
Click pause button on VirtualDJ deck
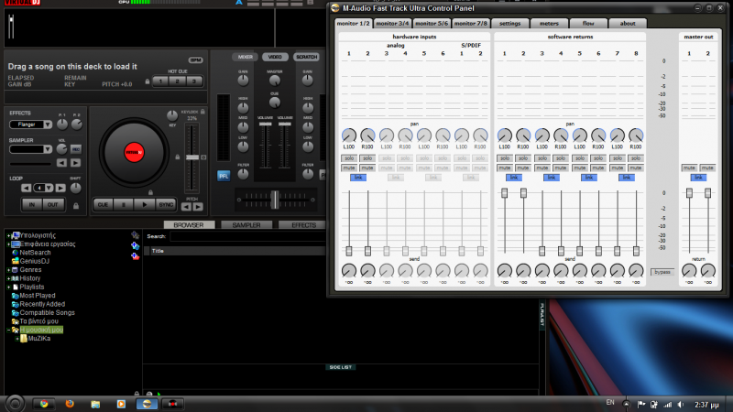point(124,204)
